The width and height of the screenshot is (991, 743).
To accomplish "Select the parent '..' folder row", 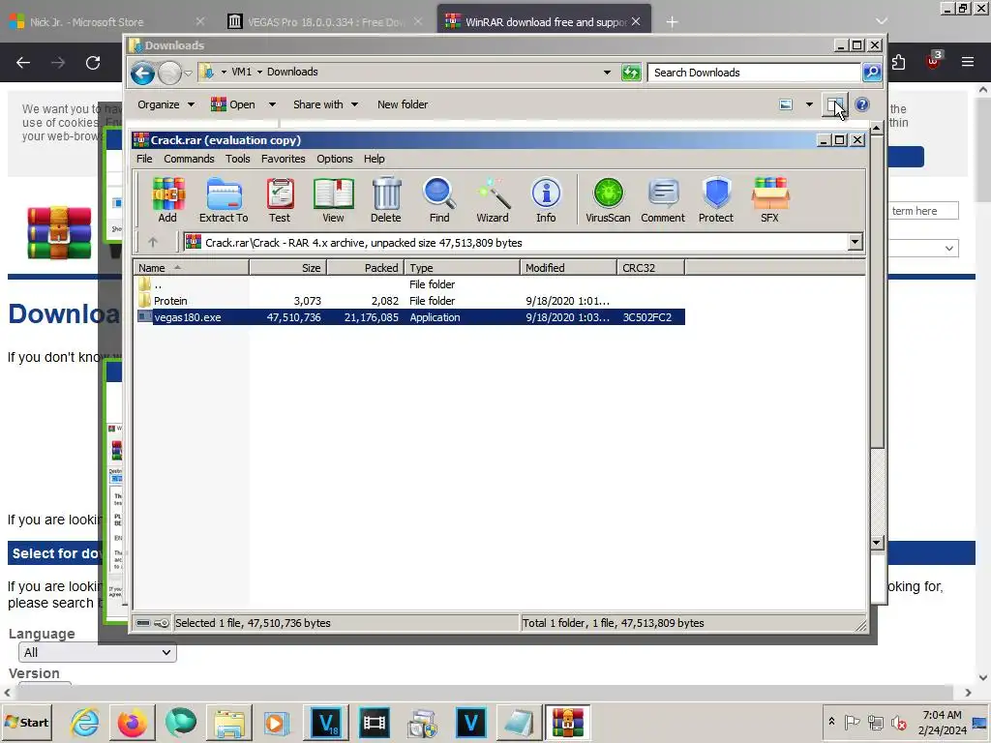I will [409, 284].
